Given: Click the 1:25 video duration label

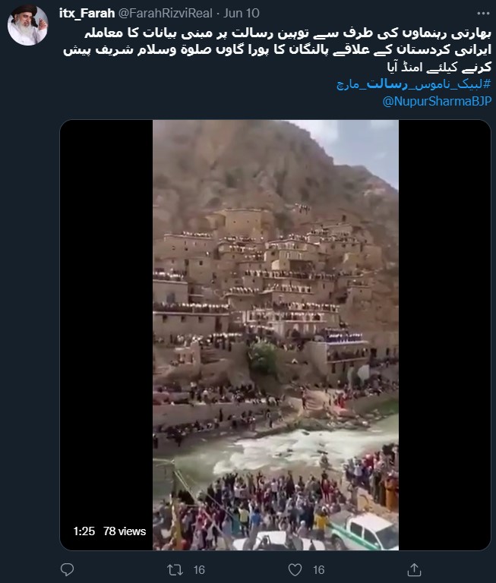Looking at the screenshot, I should coord(84,531).
